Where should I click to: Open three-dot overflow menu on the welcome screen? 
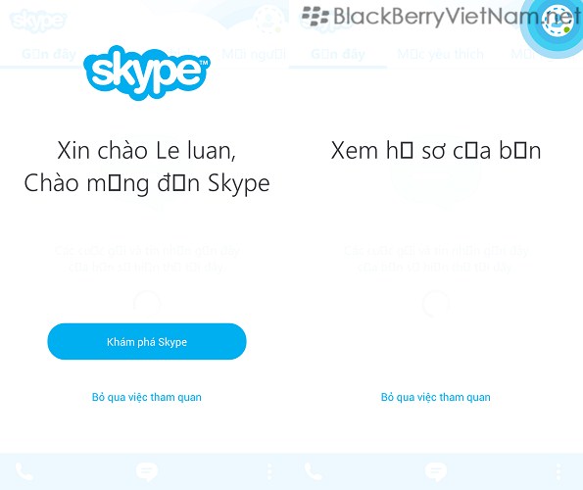pos(269,471)
